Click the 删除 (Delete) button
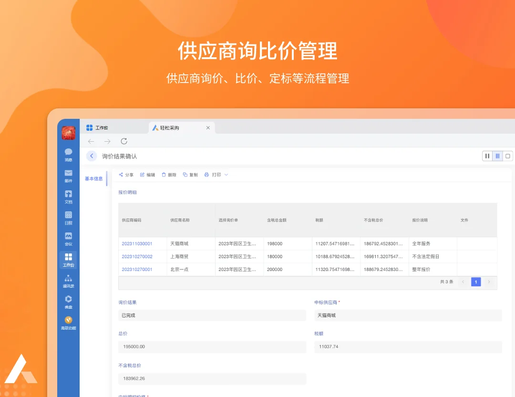The image size is (515, 397). 169,175
